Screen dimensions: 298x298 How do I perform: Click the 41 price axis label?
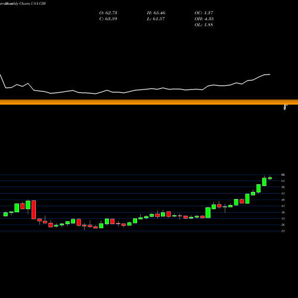coord(283,206)
